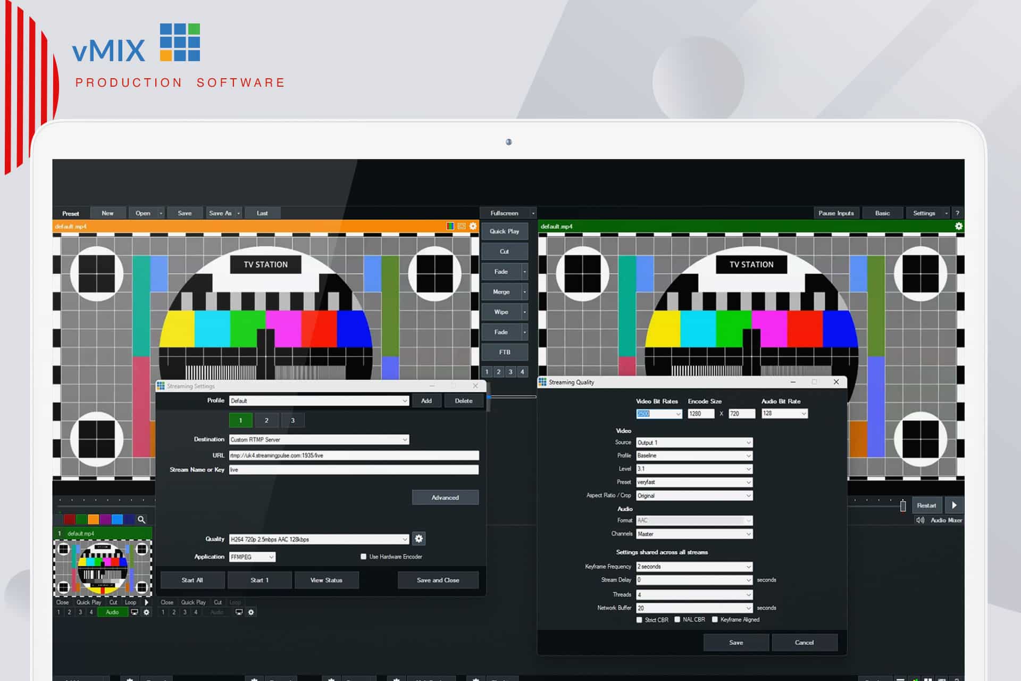The image size is (1021, 681).
Task: Click the play arrow on default.mp4 input
Action: click(147, 602)
